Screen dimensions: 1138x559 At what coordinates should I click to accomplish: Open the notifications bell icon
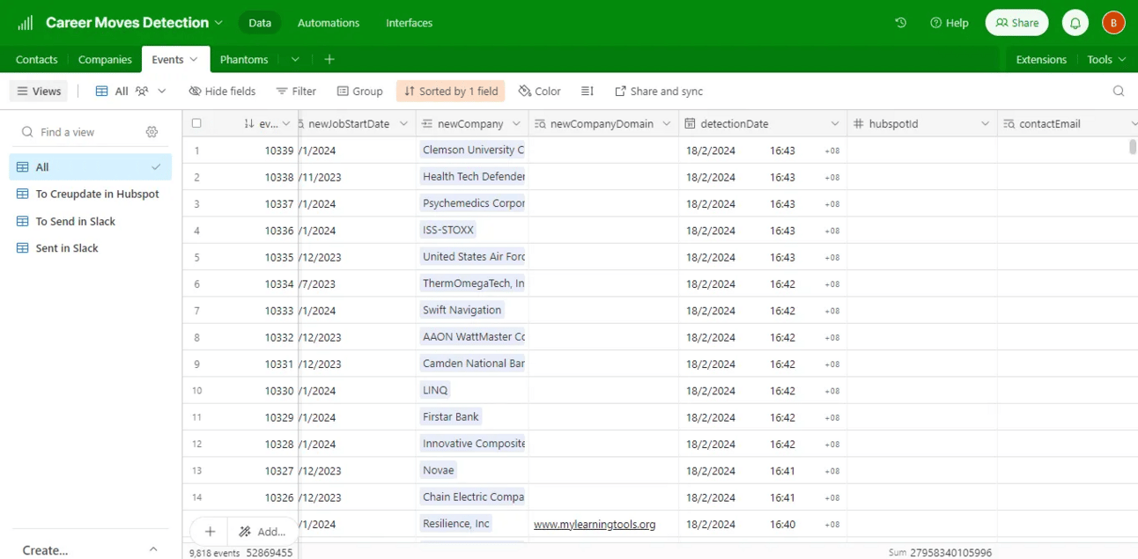[x=1075, y=23]
